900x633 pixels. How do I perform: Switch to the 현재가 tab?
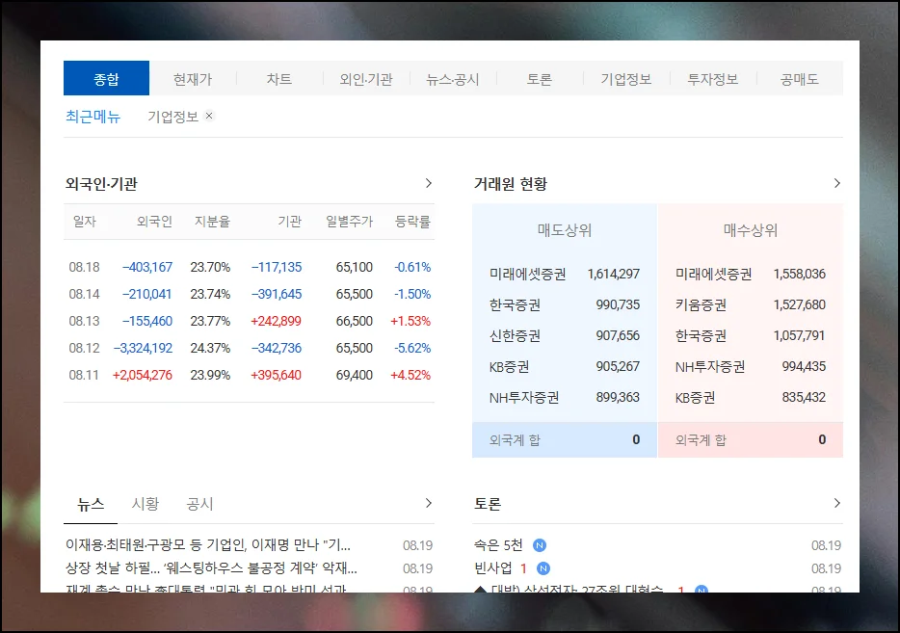pyautogui.click(x=192, y=78)
